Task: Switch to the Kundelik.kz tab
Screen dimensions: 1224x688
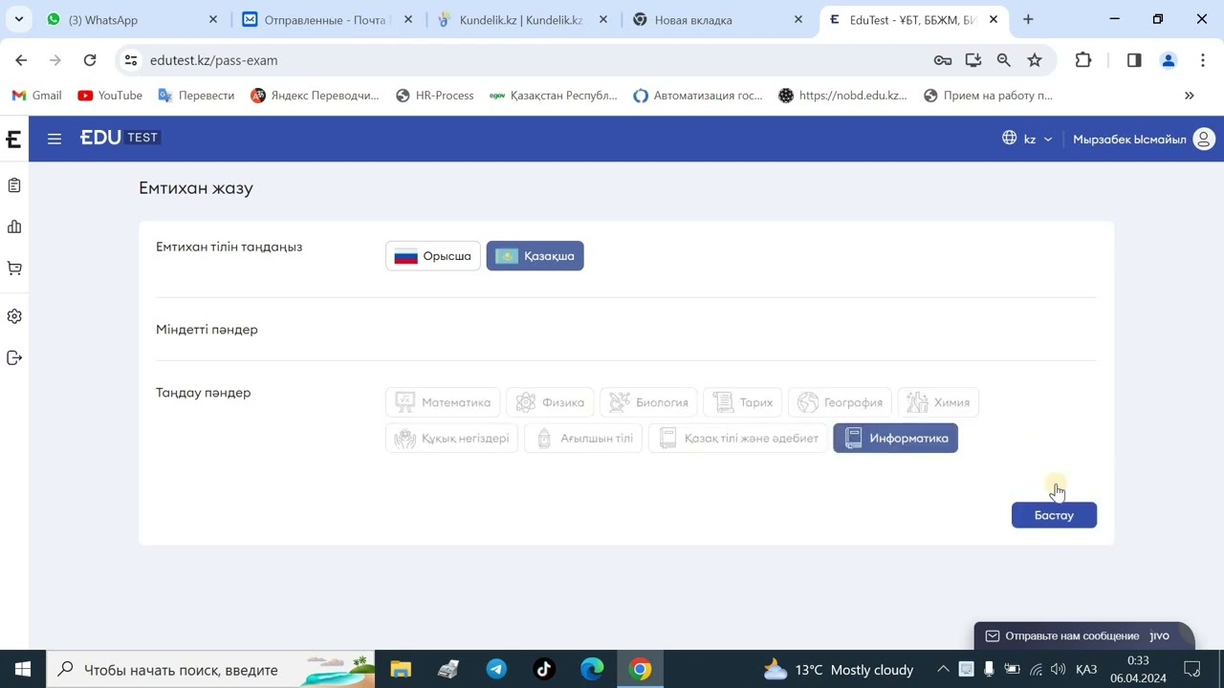Action: [521, 19]
